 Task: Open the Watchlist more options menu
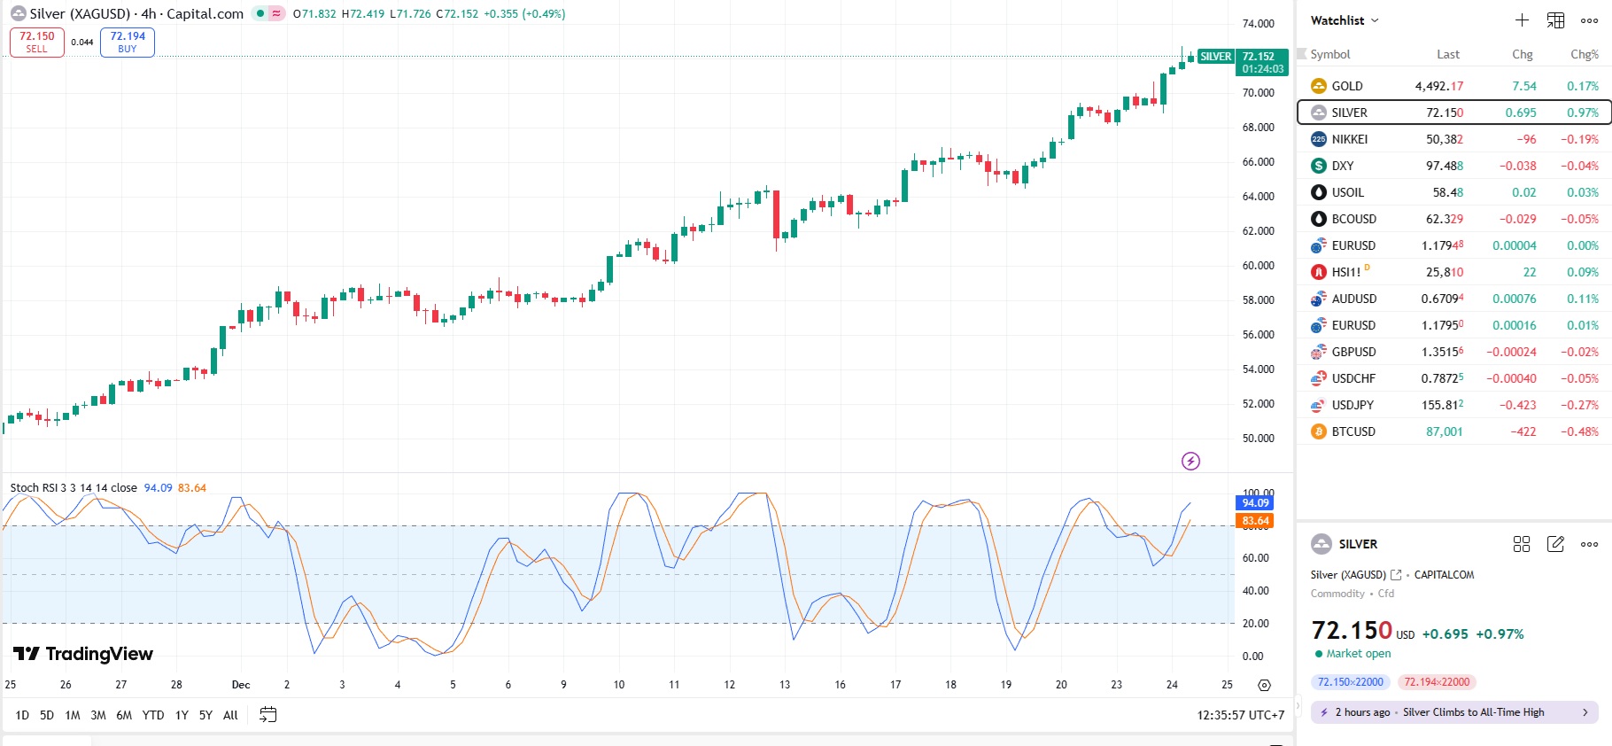[1590, 20]
